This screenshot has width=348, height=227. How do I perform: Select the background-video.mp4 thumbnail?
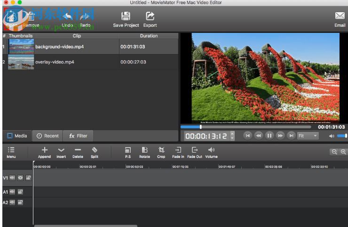(x=21, y=47)
